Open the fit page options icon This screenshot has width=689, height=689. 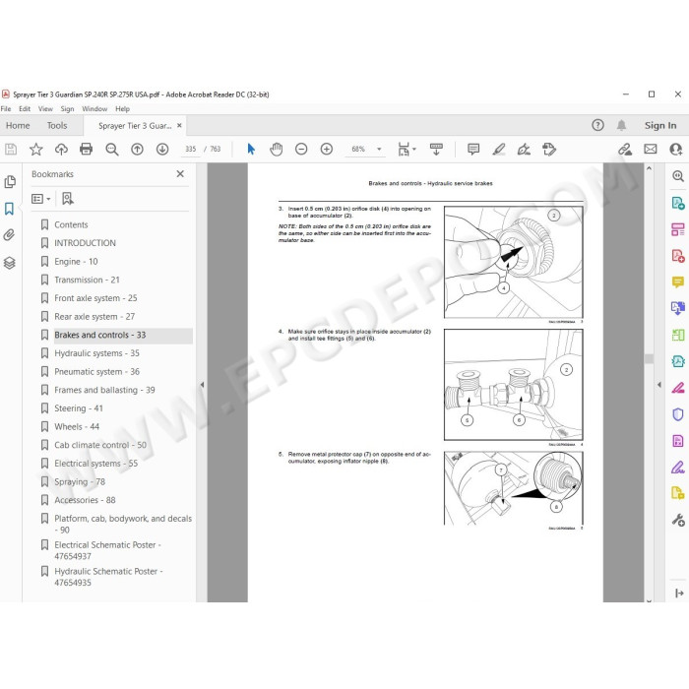(407, 150)
